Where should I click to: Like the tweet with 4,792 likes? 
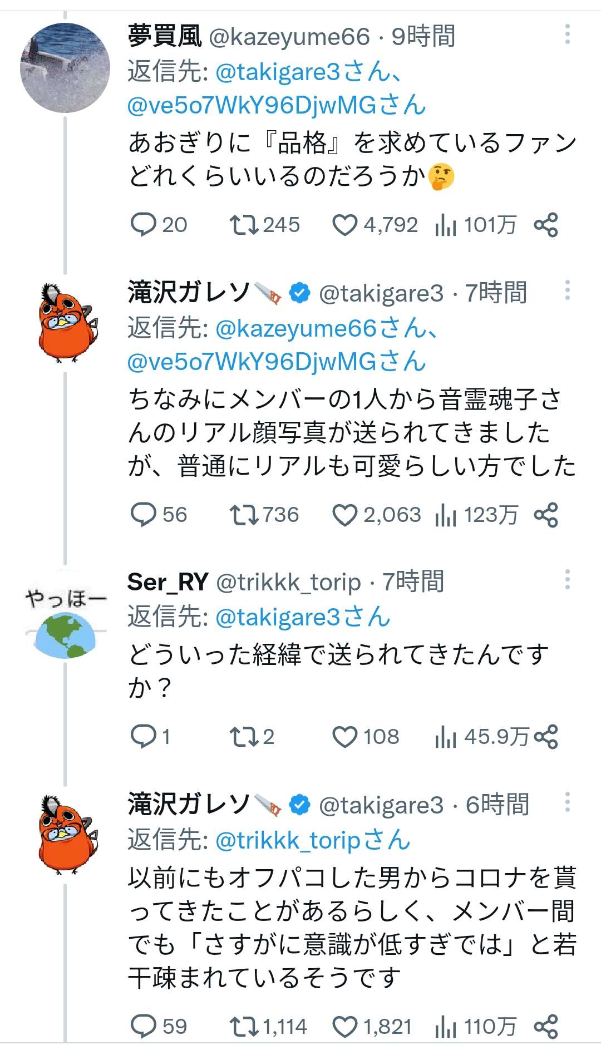(344, 225)
